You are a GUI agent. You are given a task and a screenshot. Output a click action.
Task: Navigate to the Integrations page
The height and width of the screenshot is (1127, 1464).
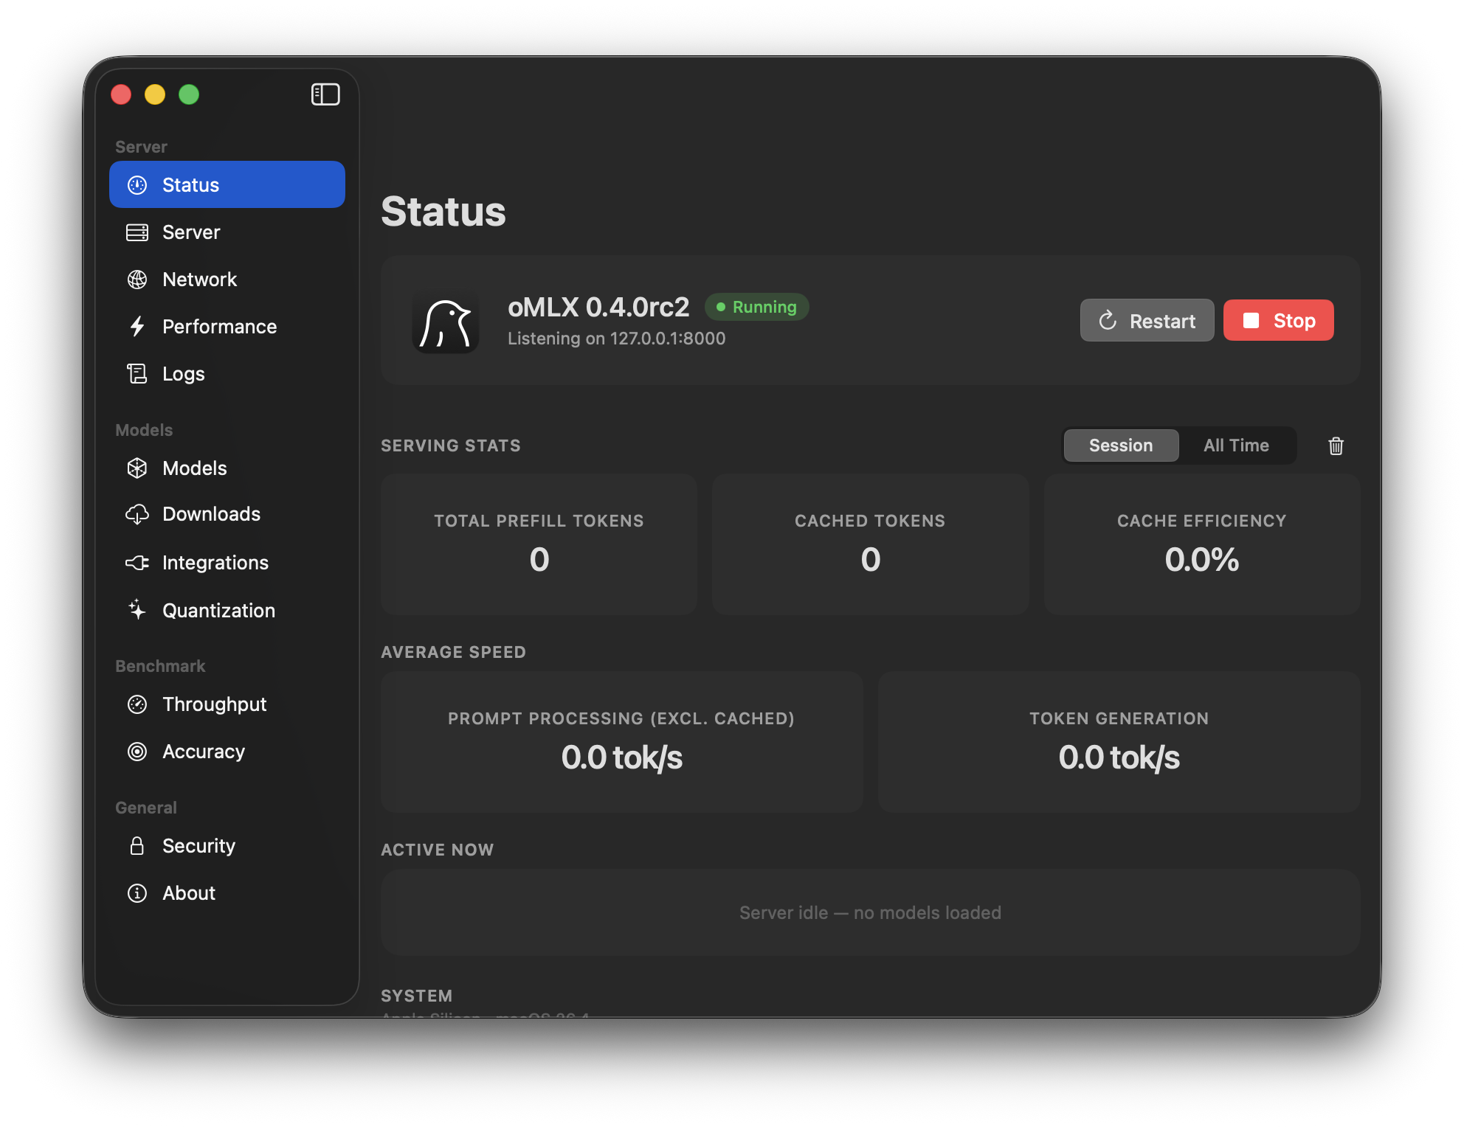227,563
